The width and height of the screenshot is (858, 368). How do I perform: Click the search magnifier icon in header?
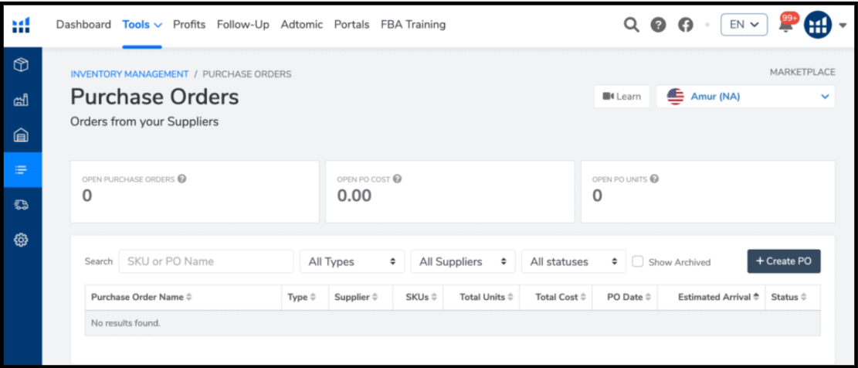632,25
